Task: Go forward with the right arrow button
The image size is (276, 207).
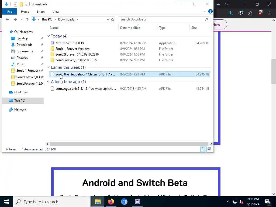Action: click(15, 19)
